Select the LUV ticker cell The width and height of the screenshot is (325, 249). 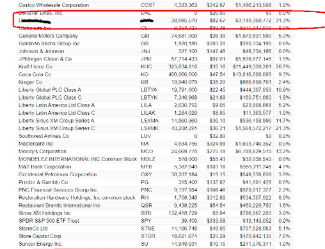coord(146,136)
